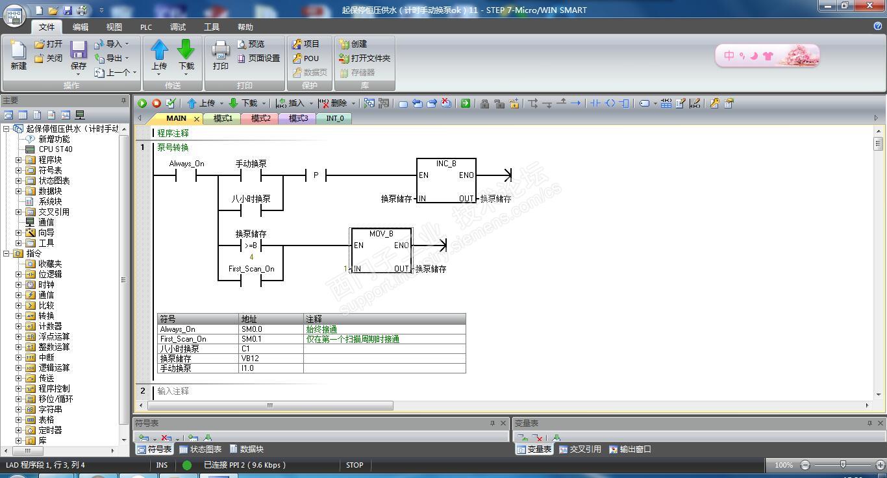Image resolution: width=887 pixels, height=478 pixels.
Task: Expand the 程序块 tree node
Action: 19,160
